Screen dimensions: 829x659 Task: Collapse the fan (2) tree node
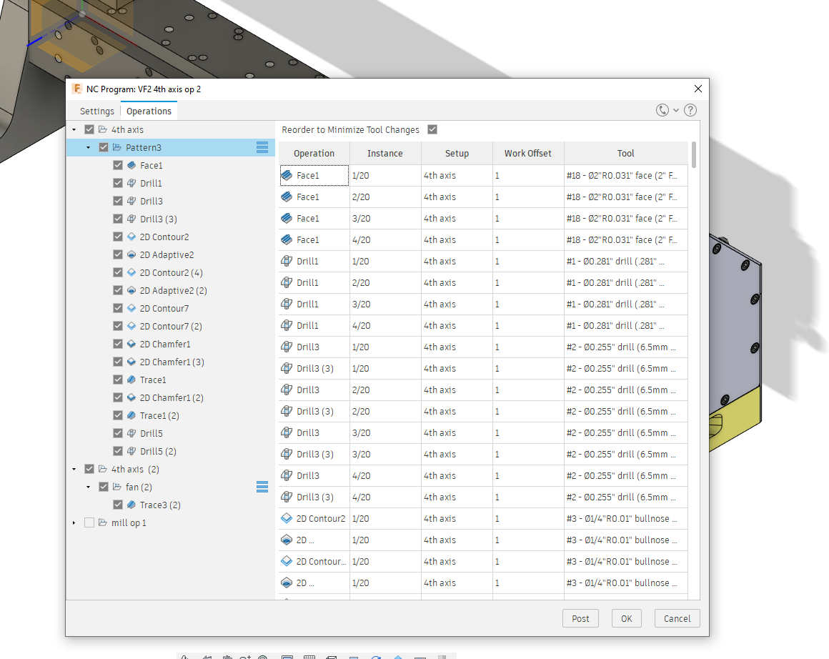89,487
